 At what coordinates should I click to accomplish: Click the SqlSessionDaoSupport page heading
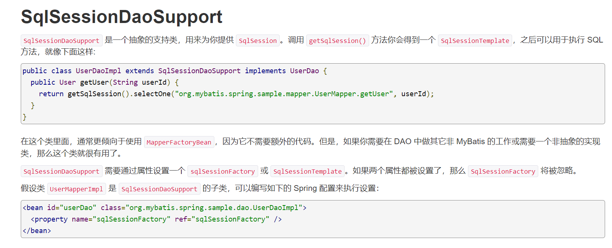pos(121,17)
